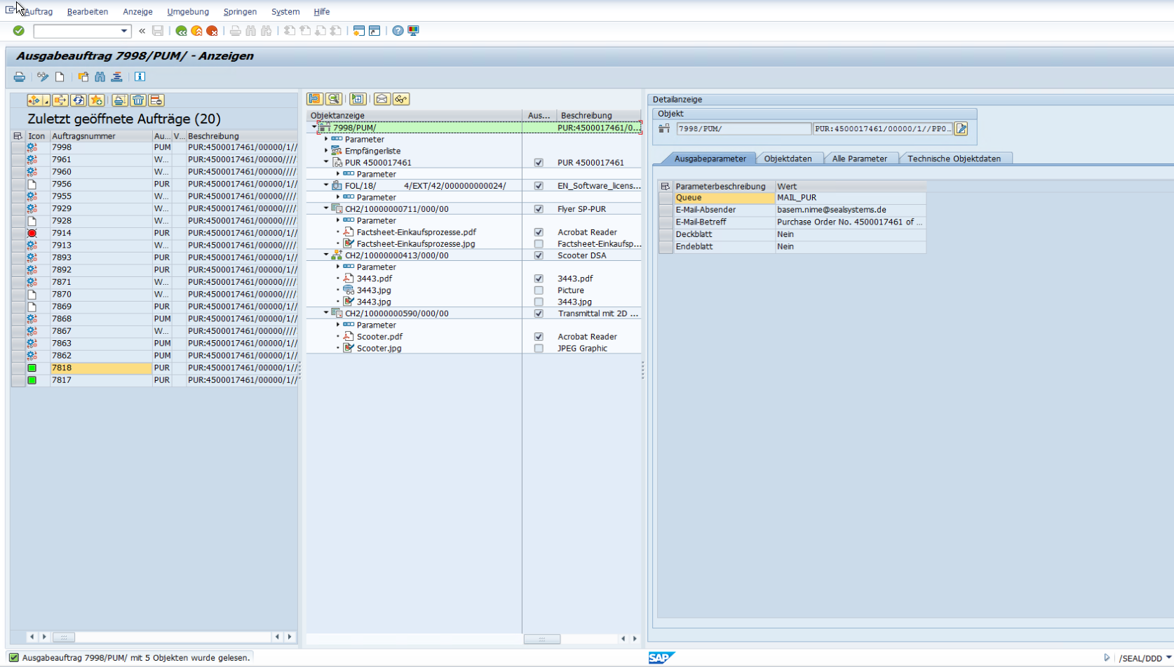Click the glasses icon above Objektanzeige
The height and width of the screenshot is (667, 1174).
[x=401, y=99]
